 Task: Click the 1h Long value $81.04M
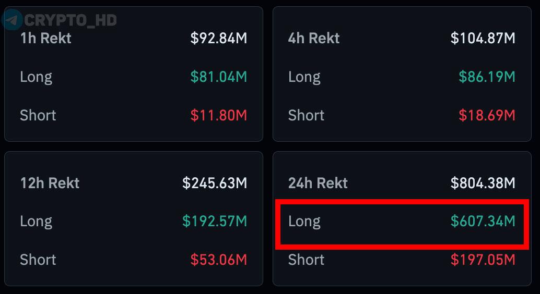click(218, 77)
